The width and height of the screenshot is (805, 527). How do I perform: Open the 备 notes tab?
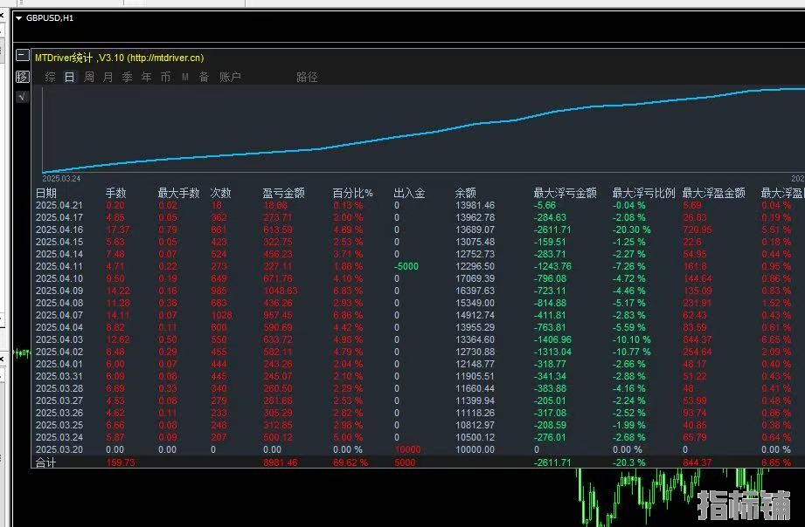204,77
